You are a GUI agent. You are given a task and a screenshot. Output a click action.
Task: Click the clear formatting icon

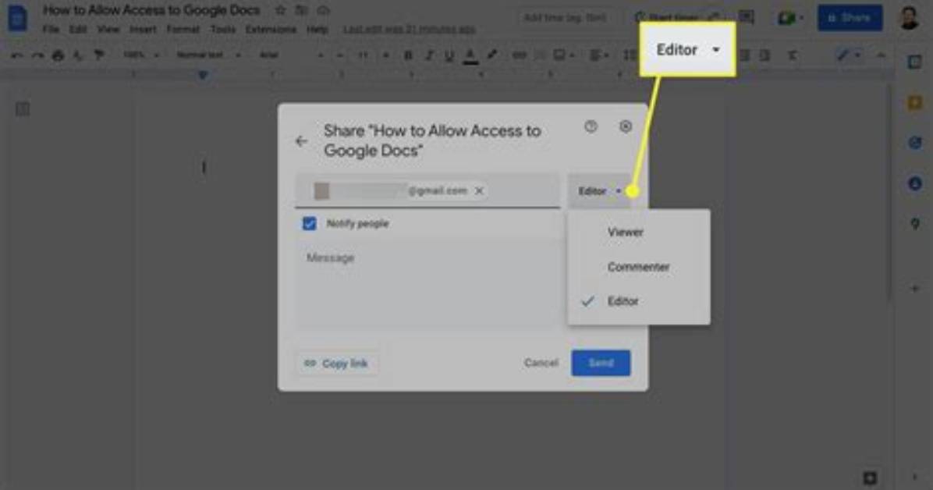coord(792,55)
